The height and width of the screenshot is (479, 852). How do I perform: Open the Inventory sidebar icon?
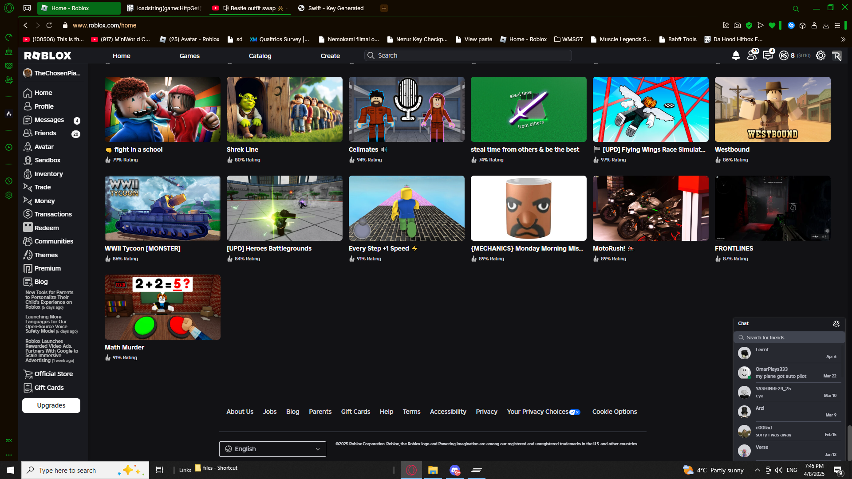(x=28, y=174)
